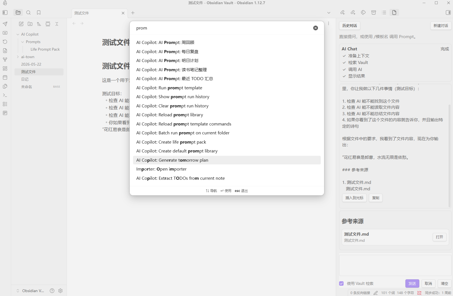
Task: Click the red sync status icon
Action: click(419, 293)
